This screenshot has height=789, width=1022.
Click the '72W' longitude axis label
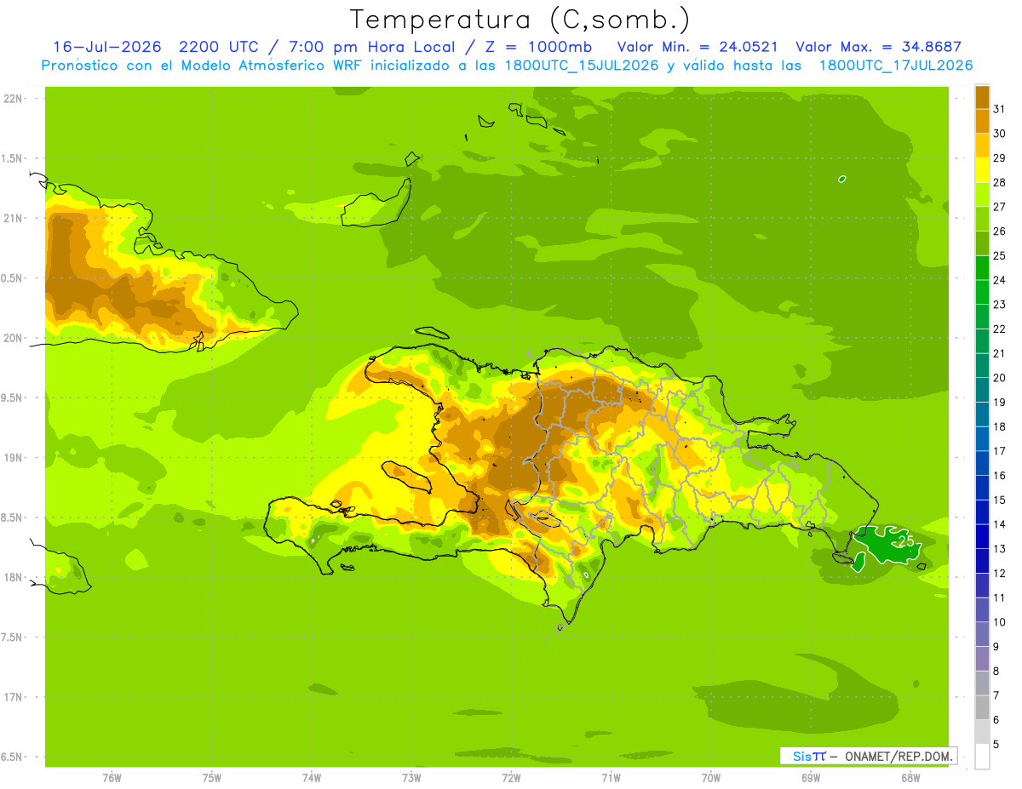pos(511,777)
